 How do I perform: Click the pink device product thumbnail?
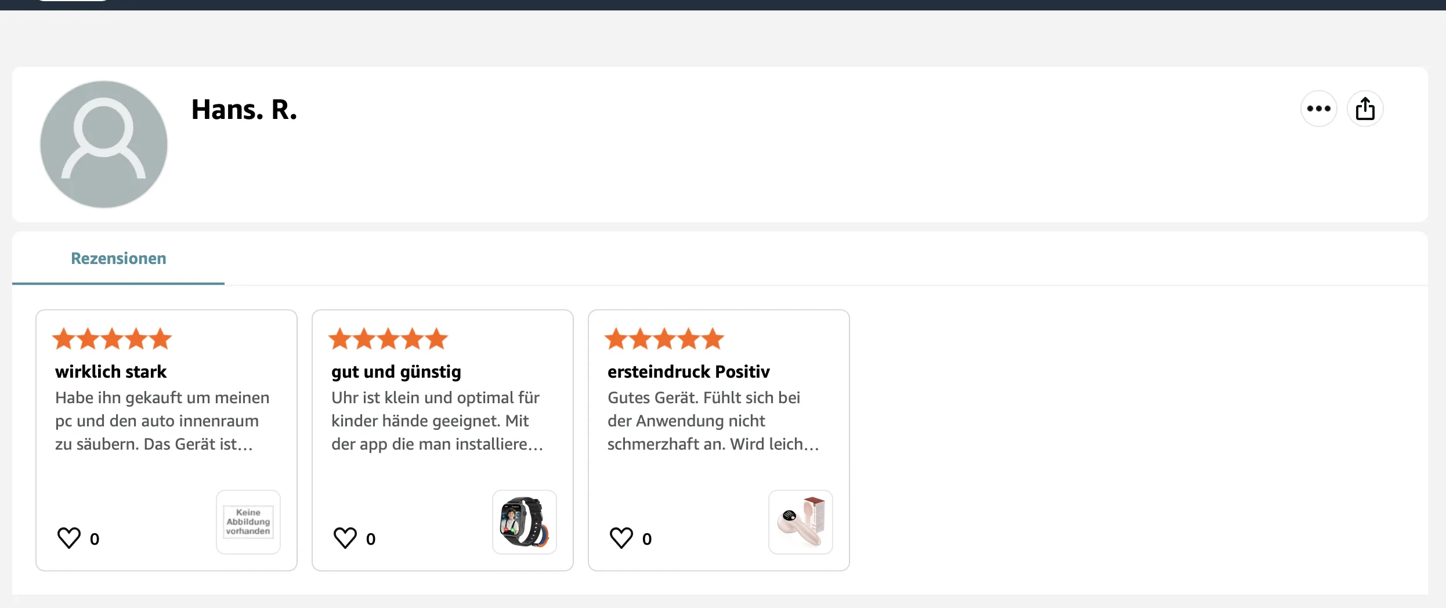tap(801, 522)
